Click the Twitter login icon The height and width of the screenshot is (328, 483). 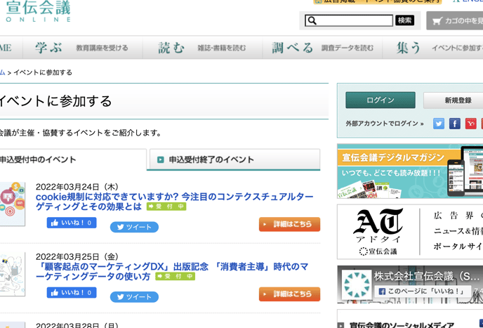pyautogui.click(x=439, y=124)
